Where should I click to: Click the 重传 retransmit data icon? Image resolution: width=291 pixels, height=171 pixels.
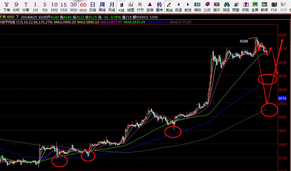coord(159,7)
